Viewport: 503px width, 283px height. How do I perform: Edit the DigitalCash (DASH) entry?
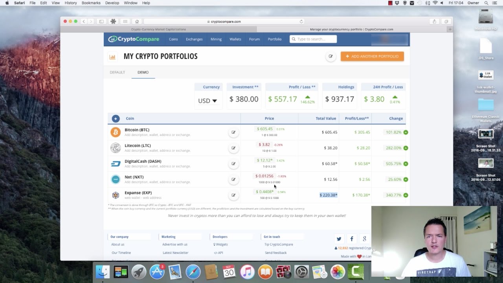click(233, 164)
